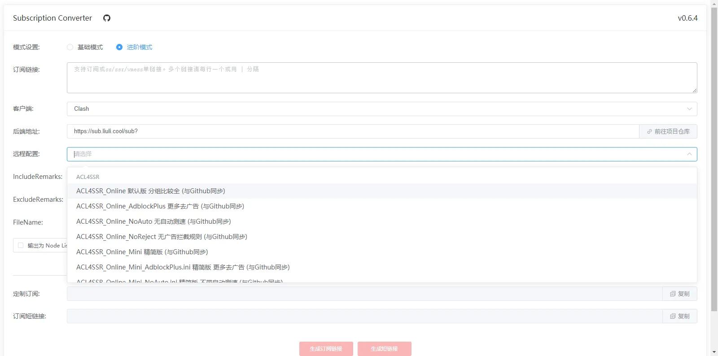This screenshot has height=356, width=718.
Task: Click the 生成订阅链接 button
Action: click(x=326, y=349)
